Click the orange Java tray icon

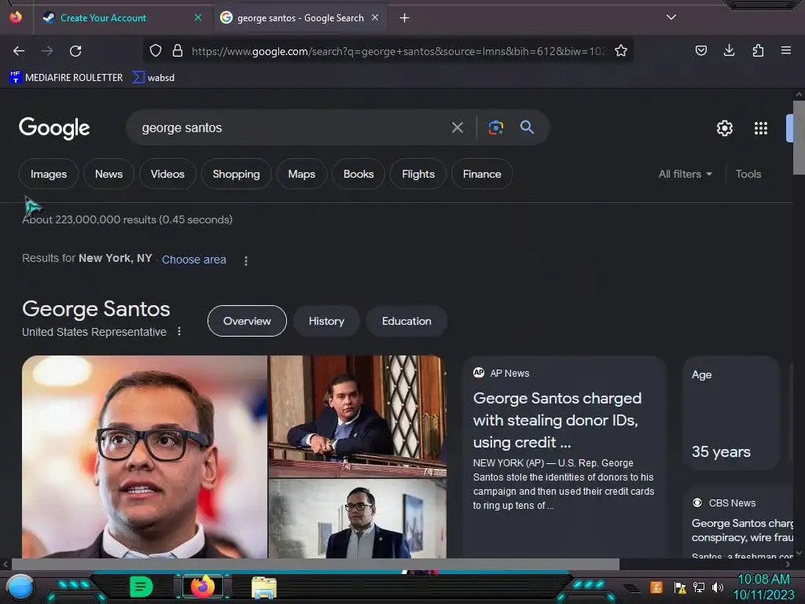point(656,587)
